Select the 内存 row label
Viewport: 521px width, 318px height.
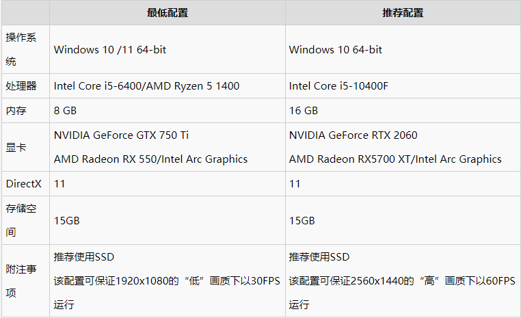[x=16, y=111]
